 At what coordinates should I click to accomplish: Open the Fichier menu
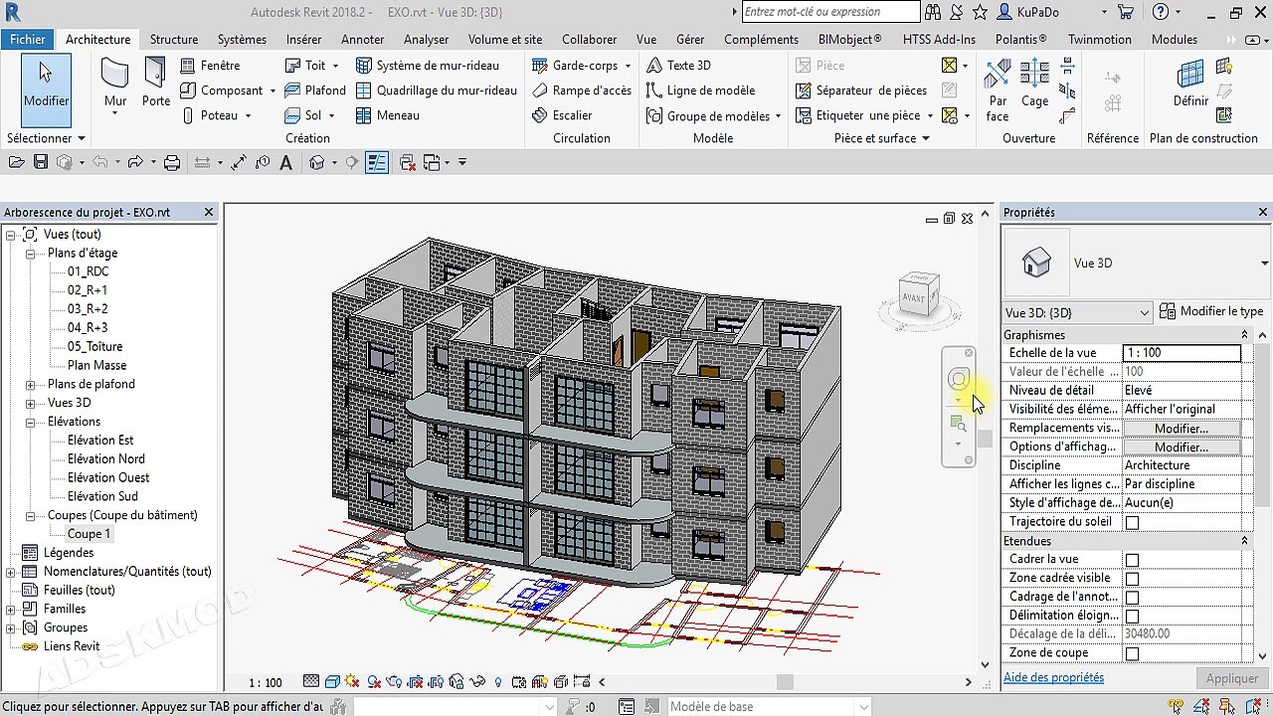click(28, 39)
